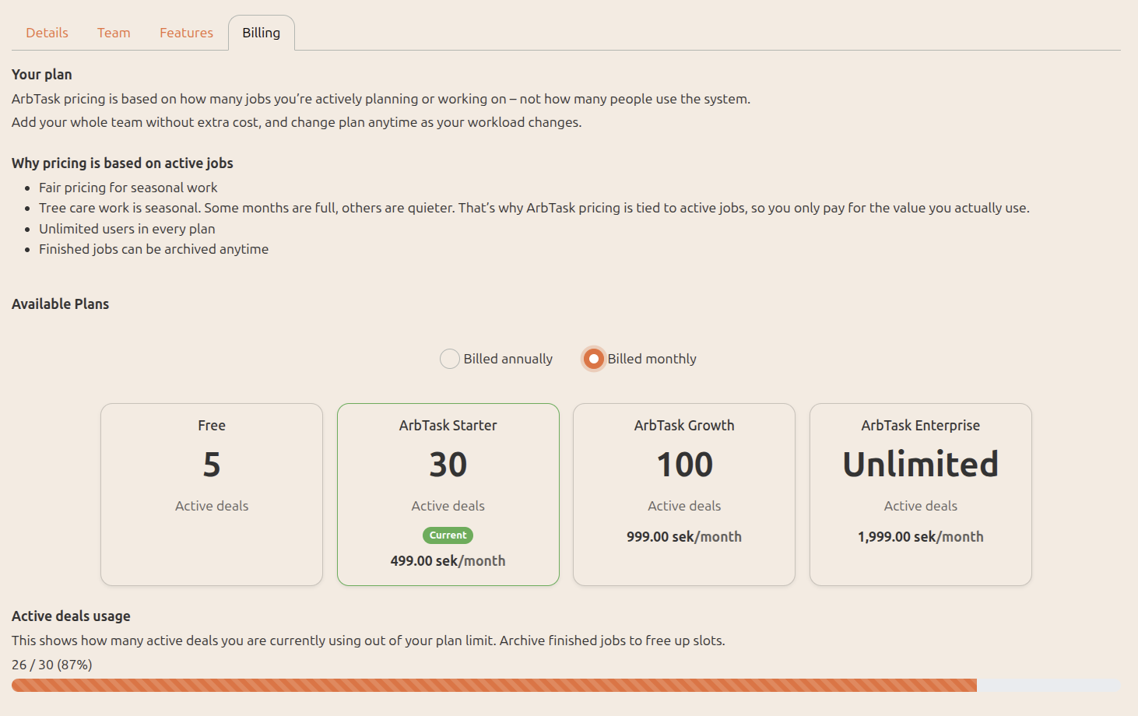The width and height of the screenshot is (1138, 716).
Task: Select the Billing tab
Action: [261, 33]
